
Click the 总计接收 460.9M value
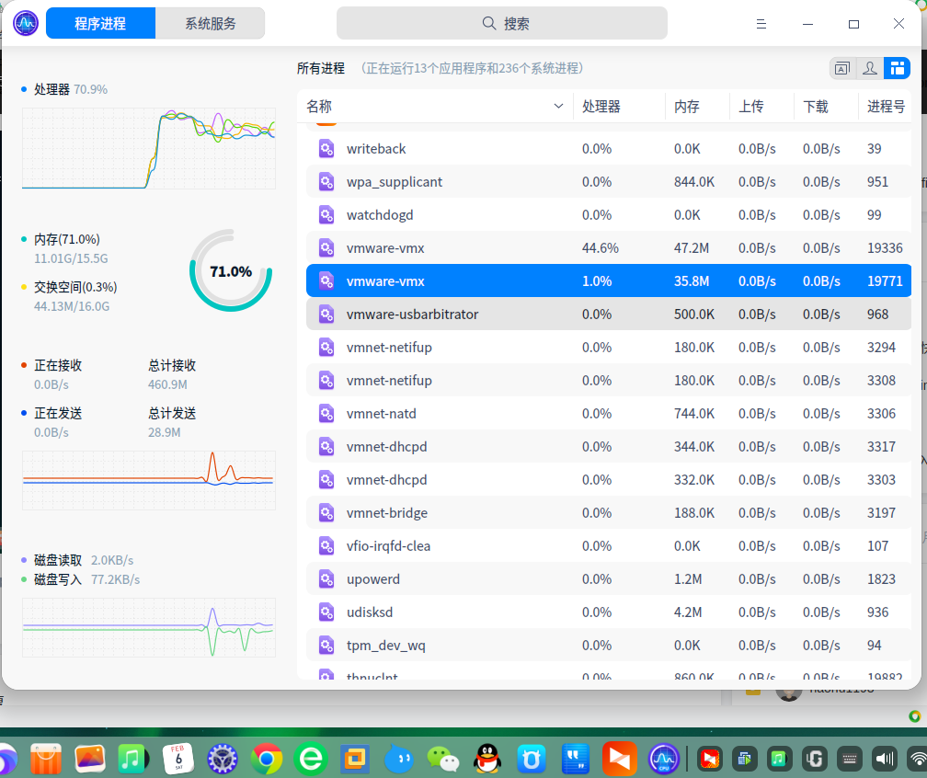[x=167, y=384]
